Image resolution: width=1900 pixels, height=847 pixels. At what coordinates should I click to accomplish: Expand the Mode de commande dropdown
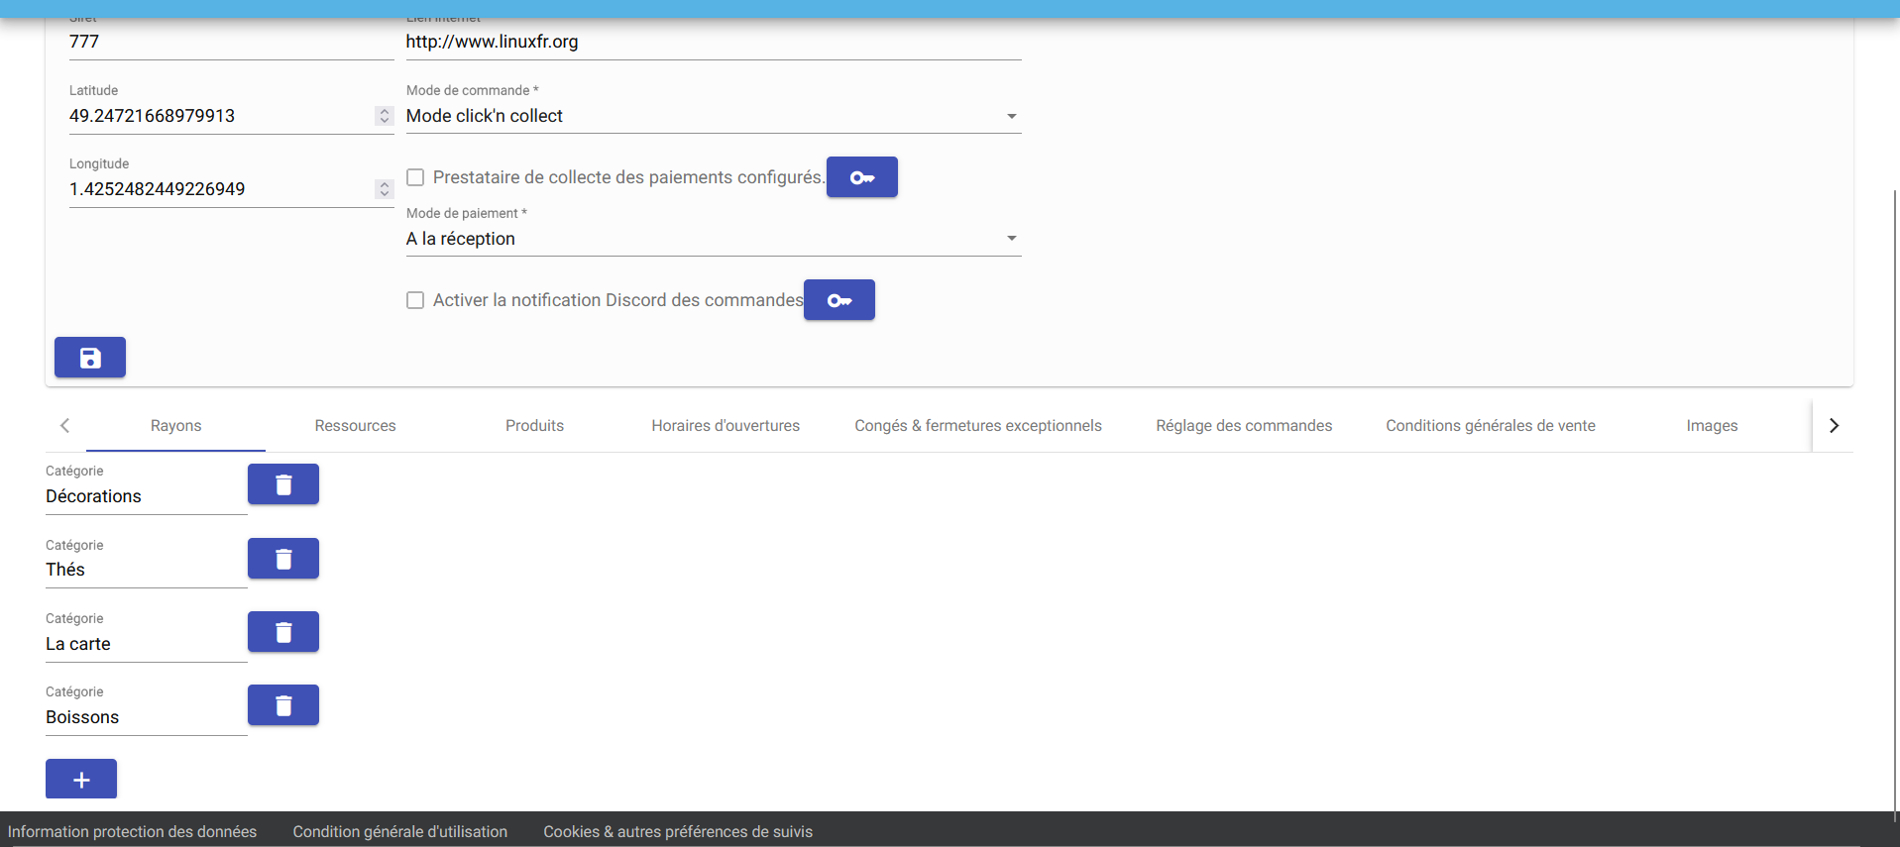click(x=713, y=117)
